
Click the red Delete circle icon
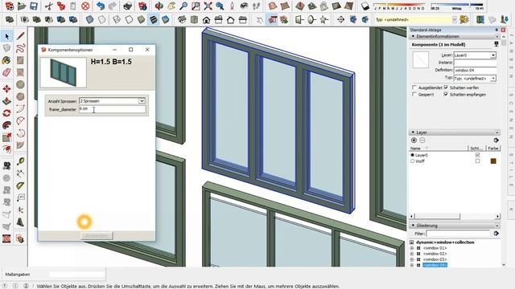point(85,6)
